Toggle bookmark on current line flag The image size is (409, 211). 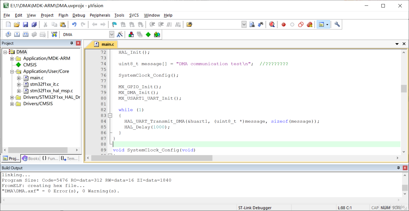click(114, 25)
